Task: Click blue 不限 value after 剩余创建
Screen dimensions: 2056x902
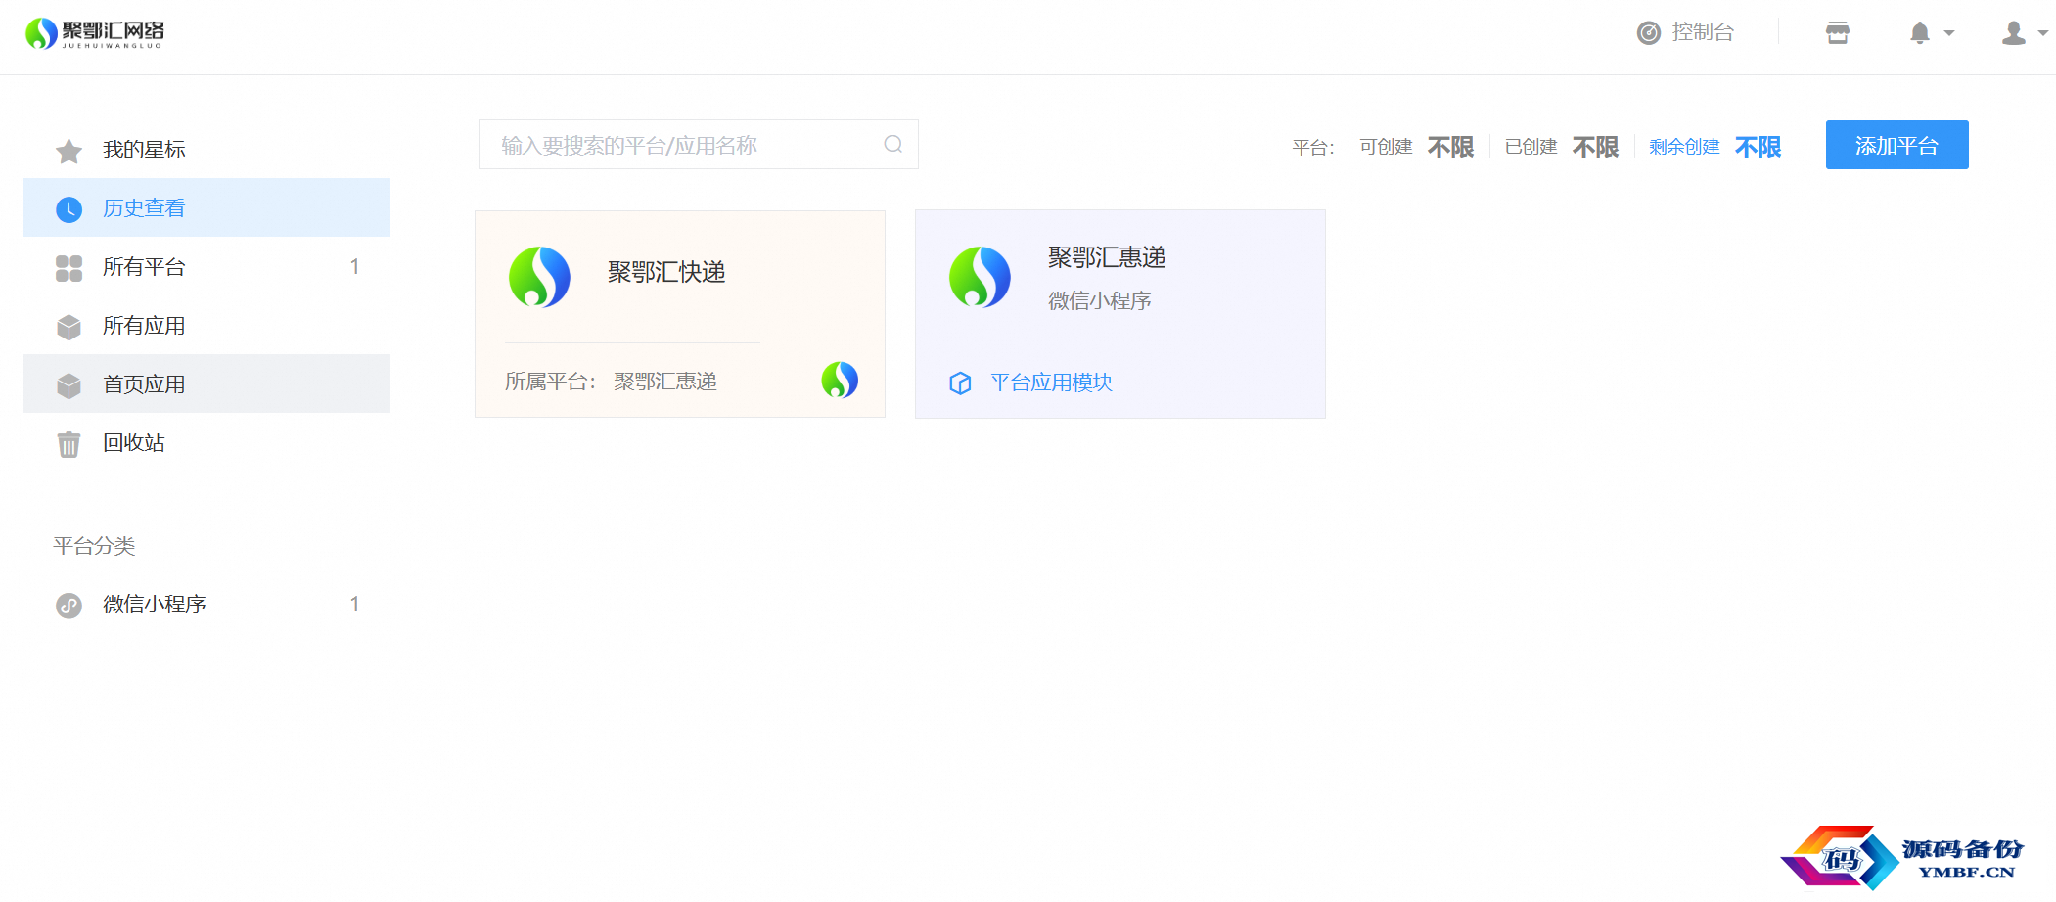Action: (x=1758, y=147)
